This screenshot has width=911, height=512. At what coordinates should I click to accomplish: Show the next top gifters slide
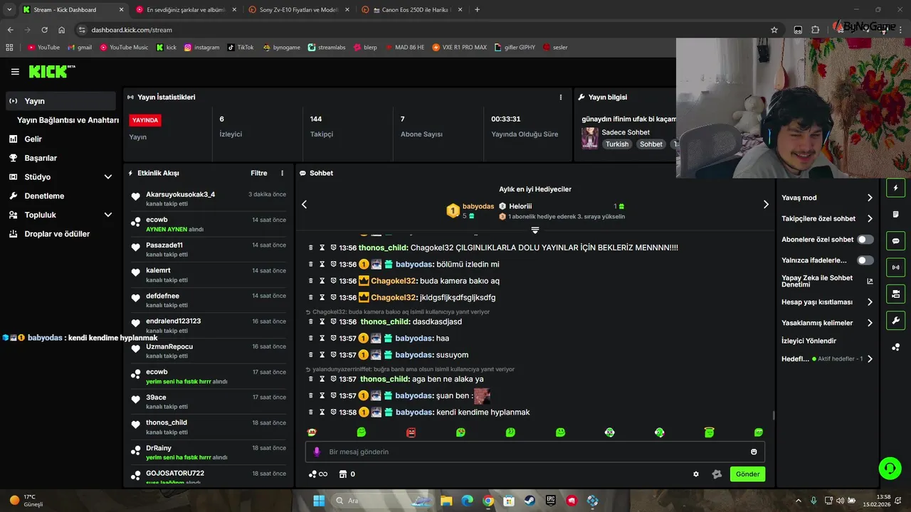click(x=766, y=205)
